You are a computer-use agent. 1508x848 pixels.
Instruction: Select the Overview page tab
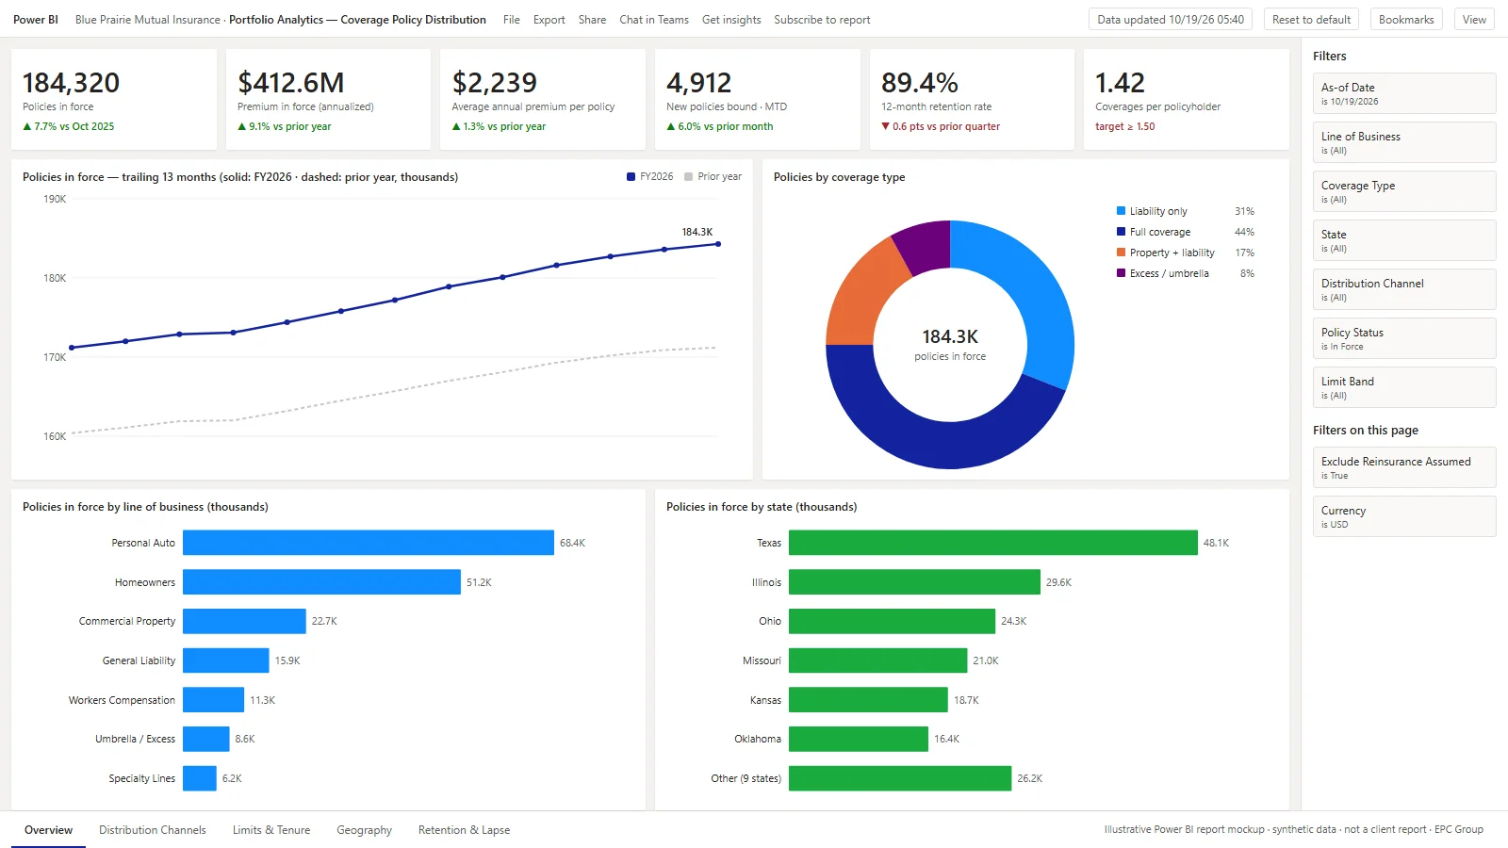coord(48,830)
